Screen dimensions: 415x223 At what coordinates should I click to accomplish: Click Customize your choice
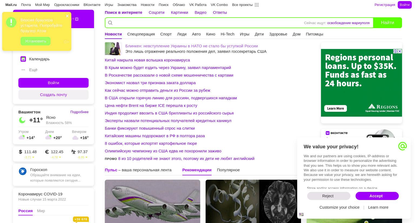[x=339, y=207]
